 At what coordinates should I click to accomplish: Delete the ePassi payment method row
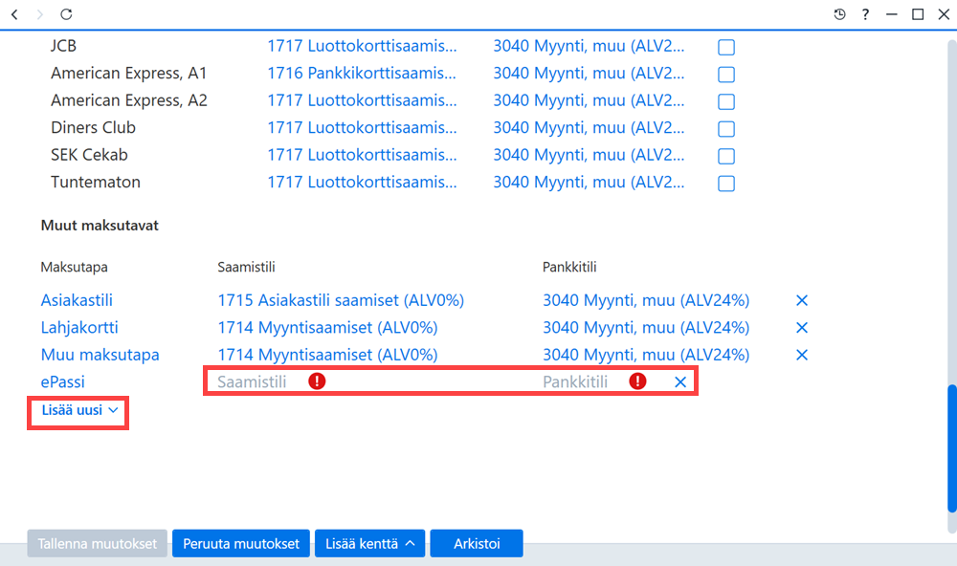click(680, 381)
